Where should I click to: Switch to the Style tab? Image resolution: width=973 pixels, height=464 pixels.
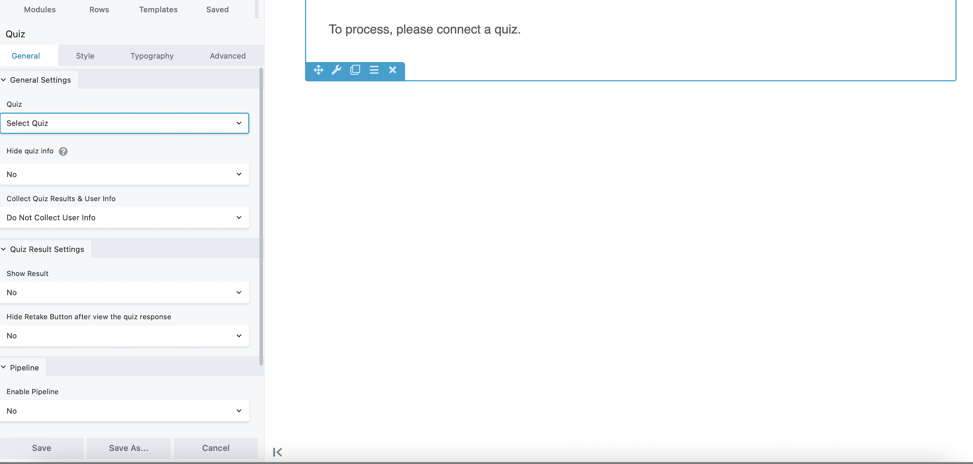click(x=85, y=55)
